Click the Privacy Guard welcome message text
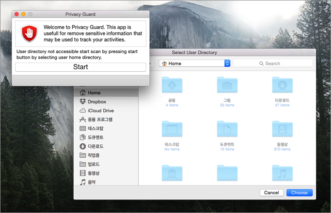 click(x=93, y=33)
